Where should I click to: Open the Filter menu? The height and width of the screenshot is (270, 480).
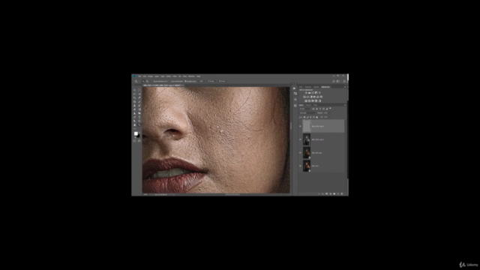click(175, 76)
